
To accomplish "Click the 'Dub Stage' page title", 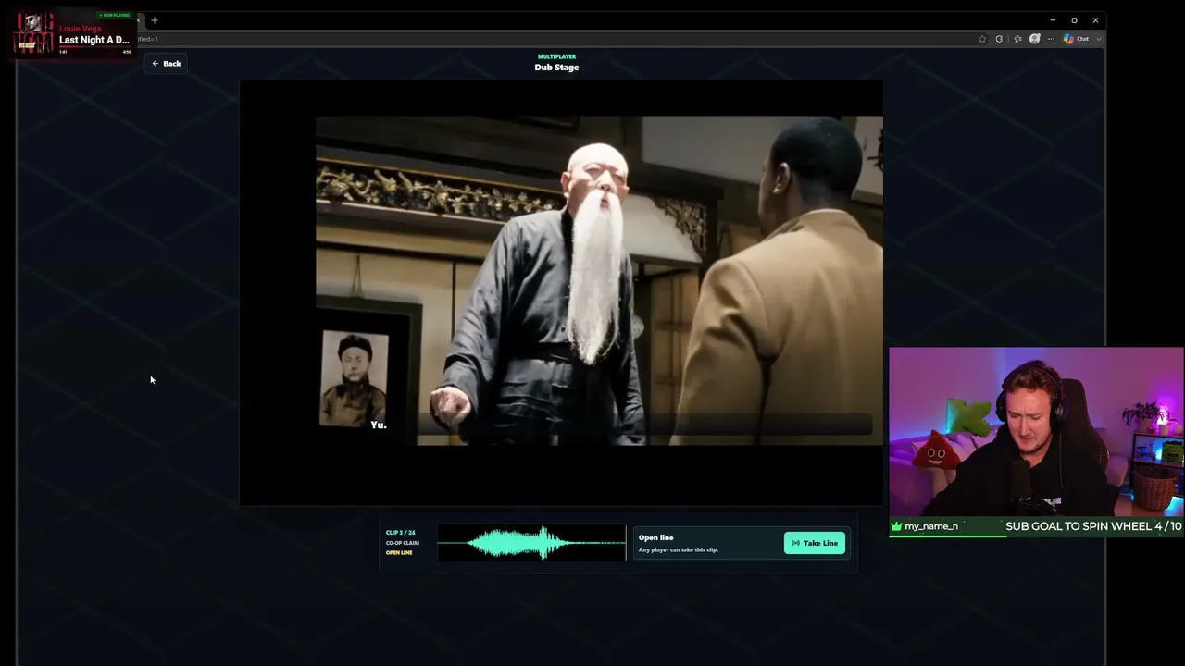I will (x=556, y=68).
